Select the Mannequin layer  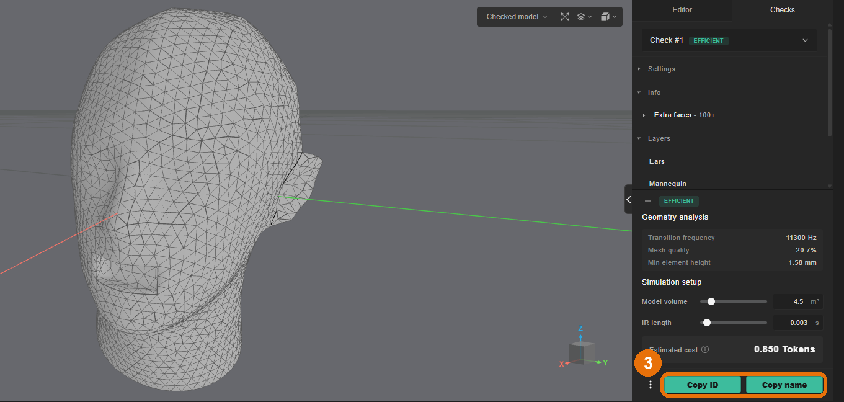(x=668, y=184)
